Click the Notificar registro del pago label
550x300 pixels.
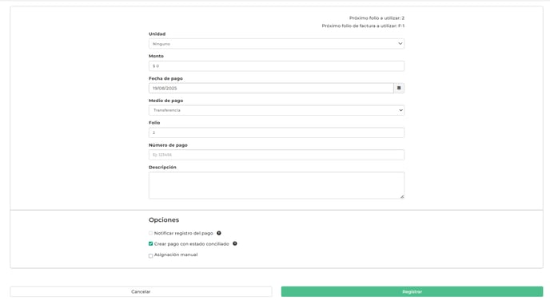[x=183, y=233]
